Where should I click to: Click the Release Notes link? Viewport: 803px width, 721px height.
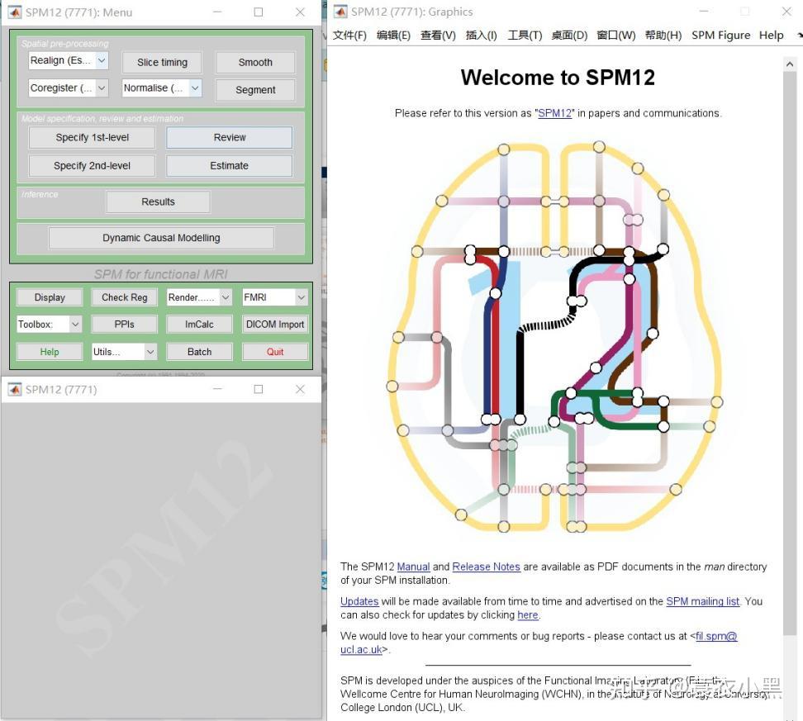(486, 567)
